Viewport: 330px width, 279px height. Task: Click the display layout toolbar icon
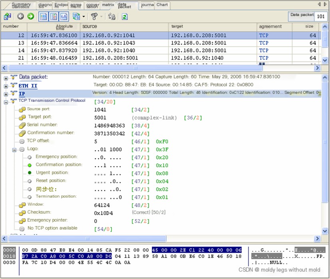point(76,16)
